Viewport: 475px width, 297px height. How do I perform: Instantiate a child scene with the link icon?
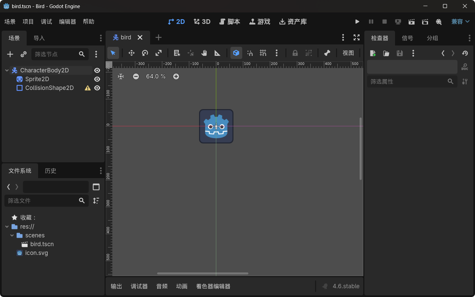pos(24,54)
